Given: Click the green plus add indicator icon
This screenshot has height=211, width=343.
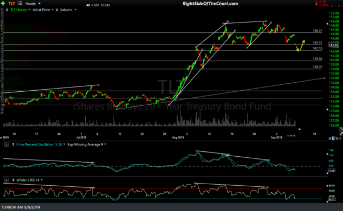Looking at the screenshot, I should point(3,3).
